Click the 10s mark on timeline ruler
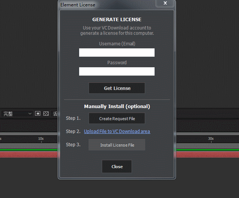239x198 pixels. pyautogui.click(x=41, y=139)
